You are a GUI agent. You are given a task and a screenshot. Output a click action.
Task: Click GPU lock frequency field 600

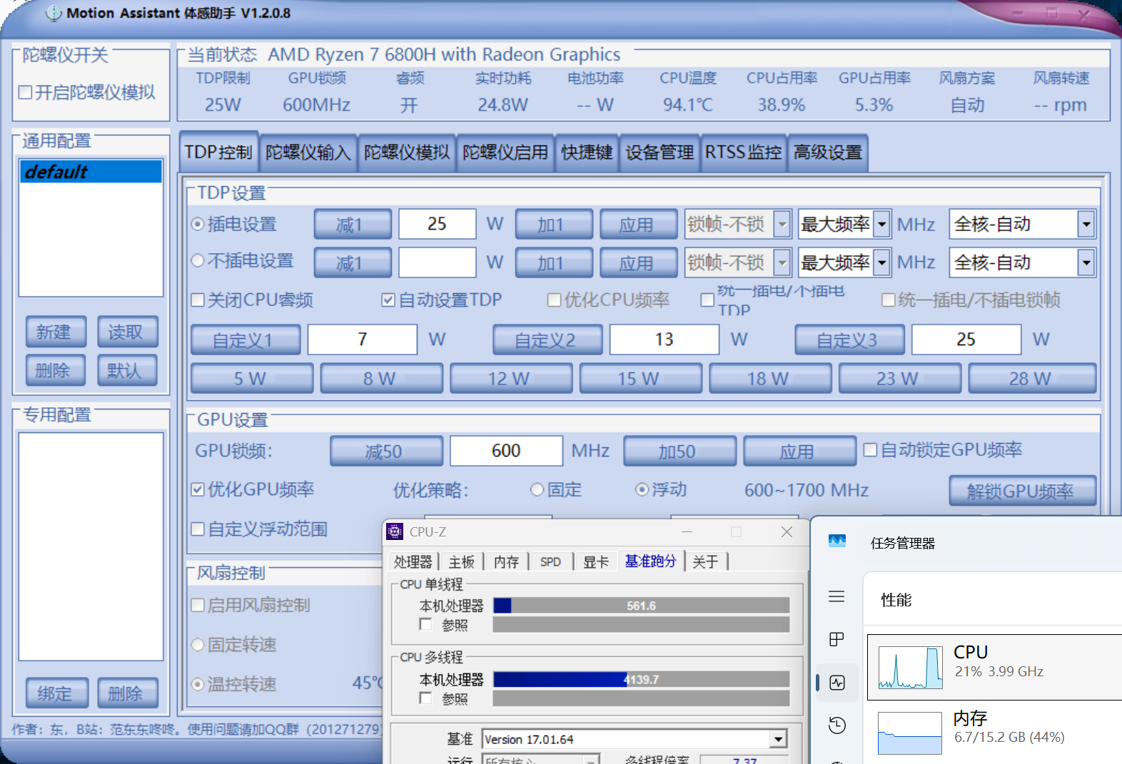point(506,451)
